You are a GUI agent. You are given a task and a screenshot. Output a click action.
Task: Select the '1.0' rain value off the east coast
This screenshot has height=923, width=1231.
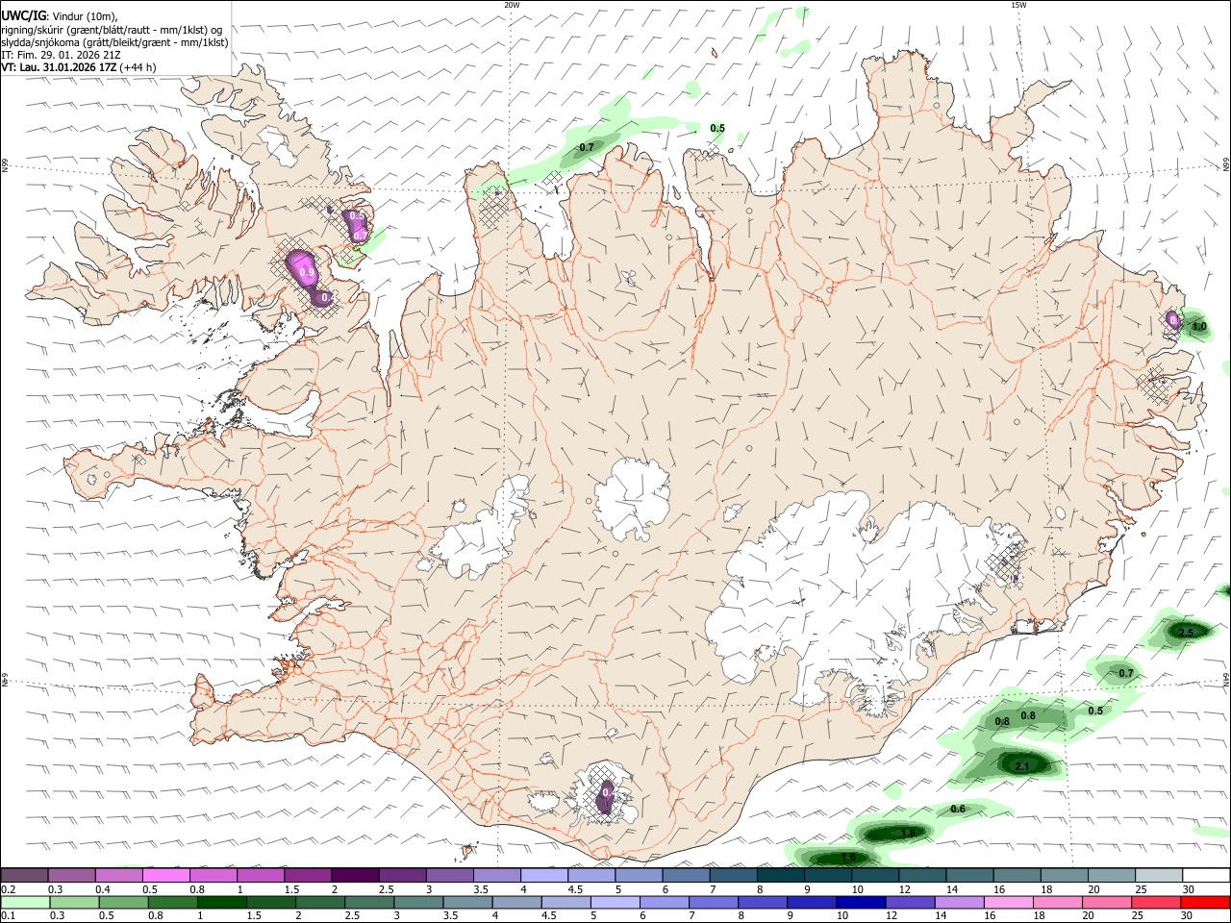1199,327
